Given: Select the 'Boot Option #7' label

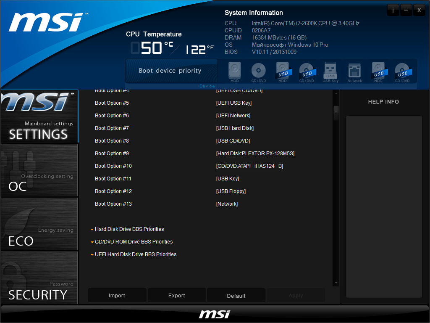Looking at the screenshot, I should (x=112, y=128).
